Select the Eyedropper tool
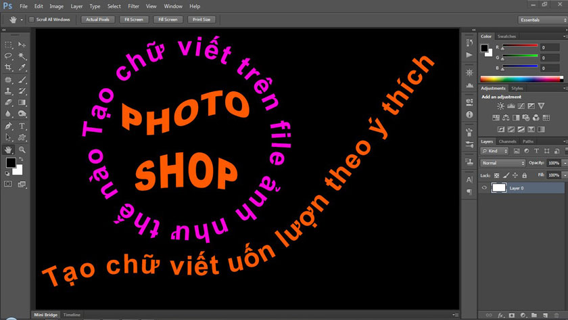This screenshot has height=320, width=568. 22,68
